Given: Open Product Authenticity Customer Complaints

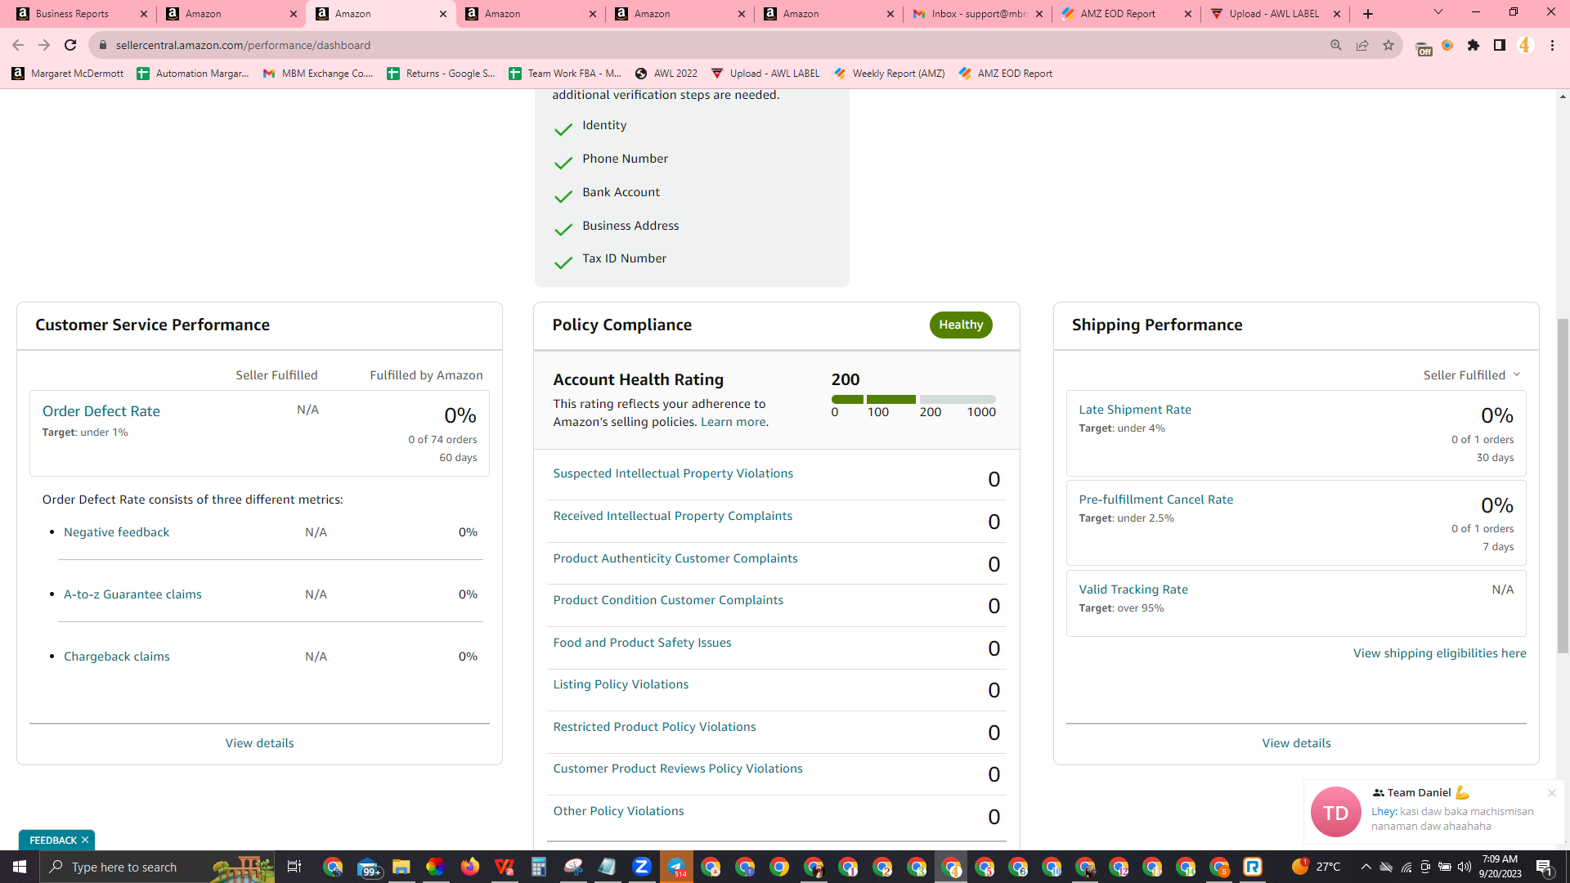Looking at the screenshot, I should (675, 558).
